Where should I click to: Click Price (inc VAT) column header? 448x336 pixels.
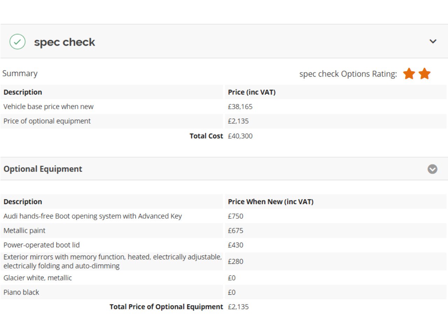coord(252,92)
